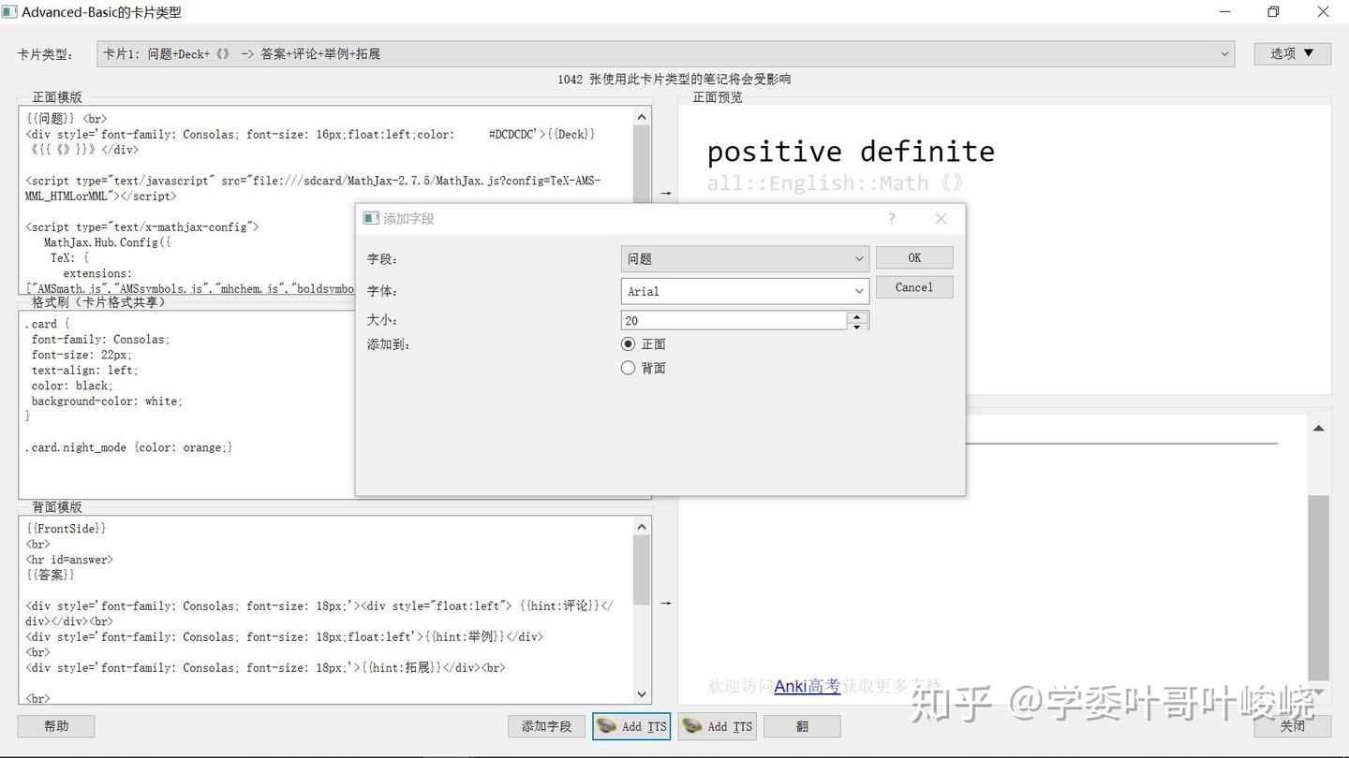The height and width of the screenshot is (758, 1349).
Task: Open the 选项 options menu button
Action: coord(1292,53)
